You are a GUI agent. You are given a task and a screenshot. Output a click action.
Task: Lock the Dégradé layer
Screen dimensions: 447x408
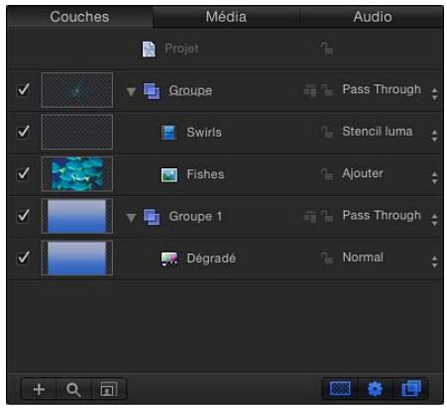click(x=327, y=257)
